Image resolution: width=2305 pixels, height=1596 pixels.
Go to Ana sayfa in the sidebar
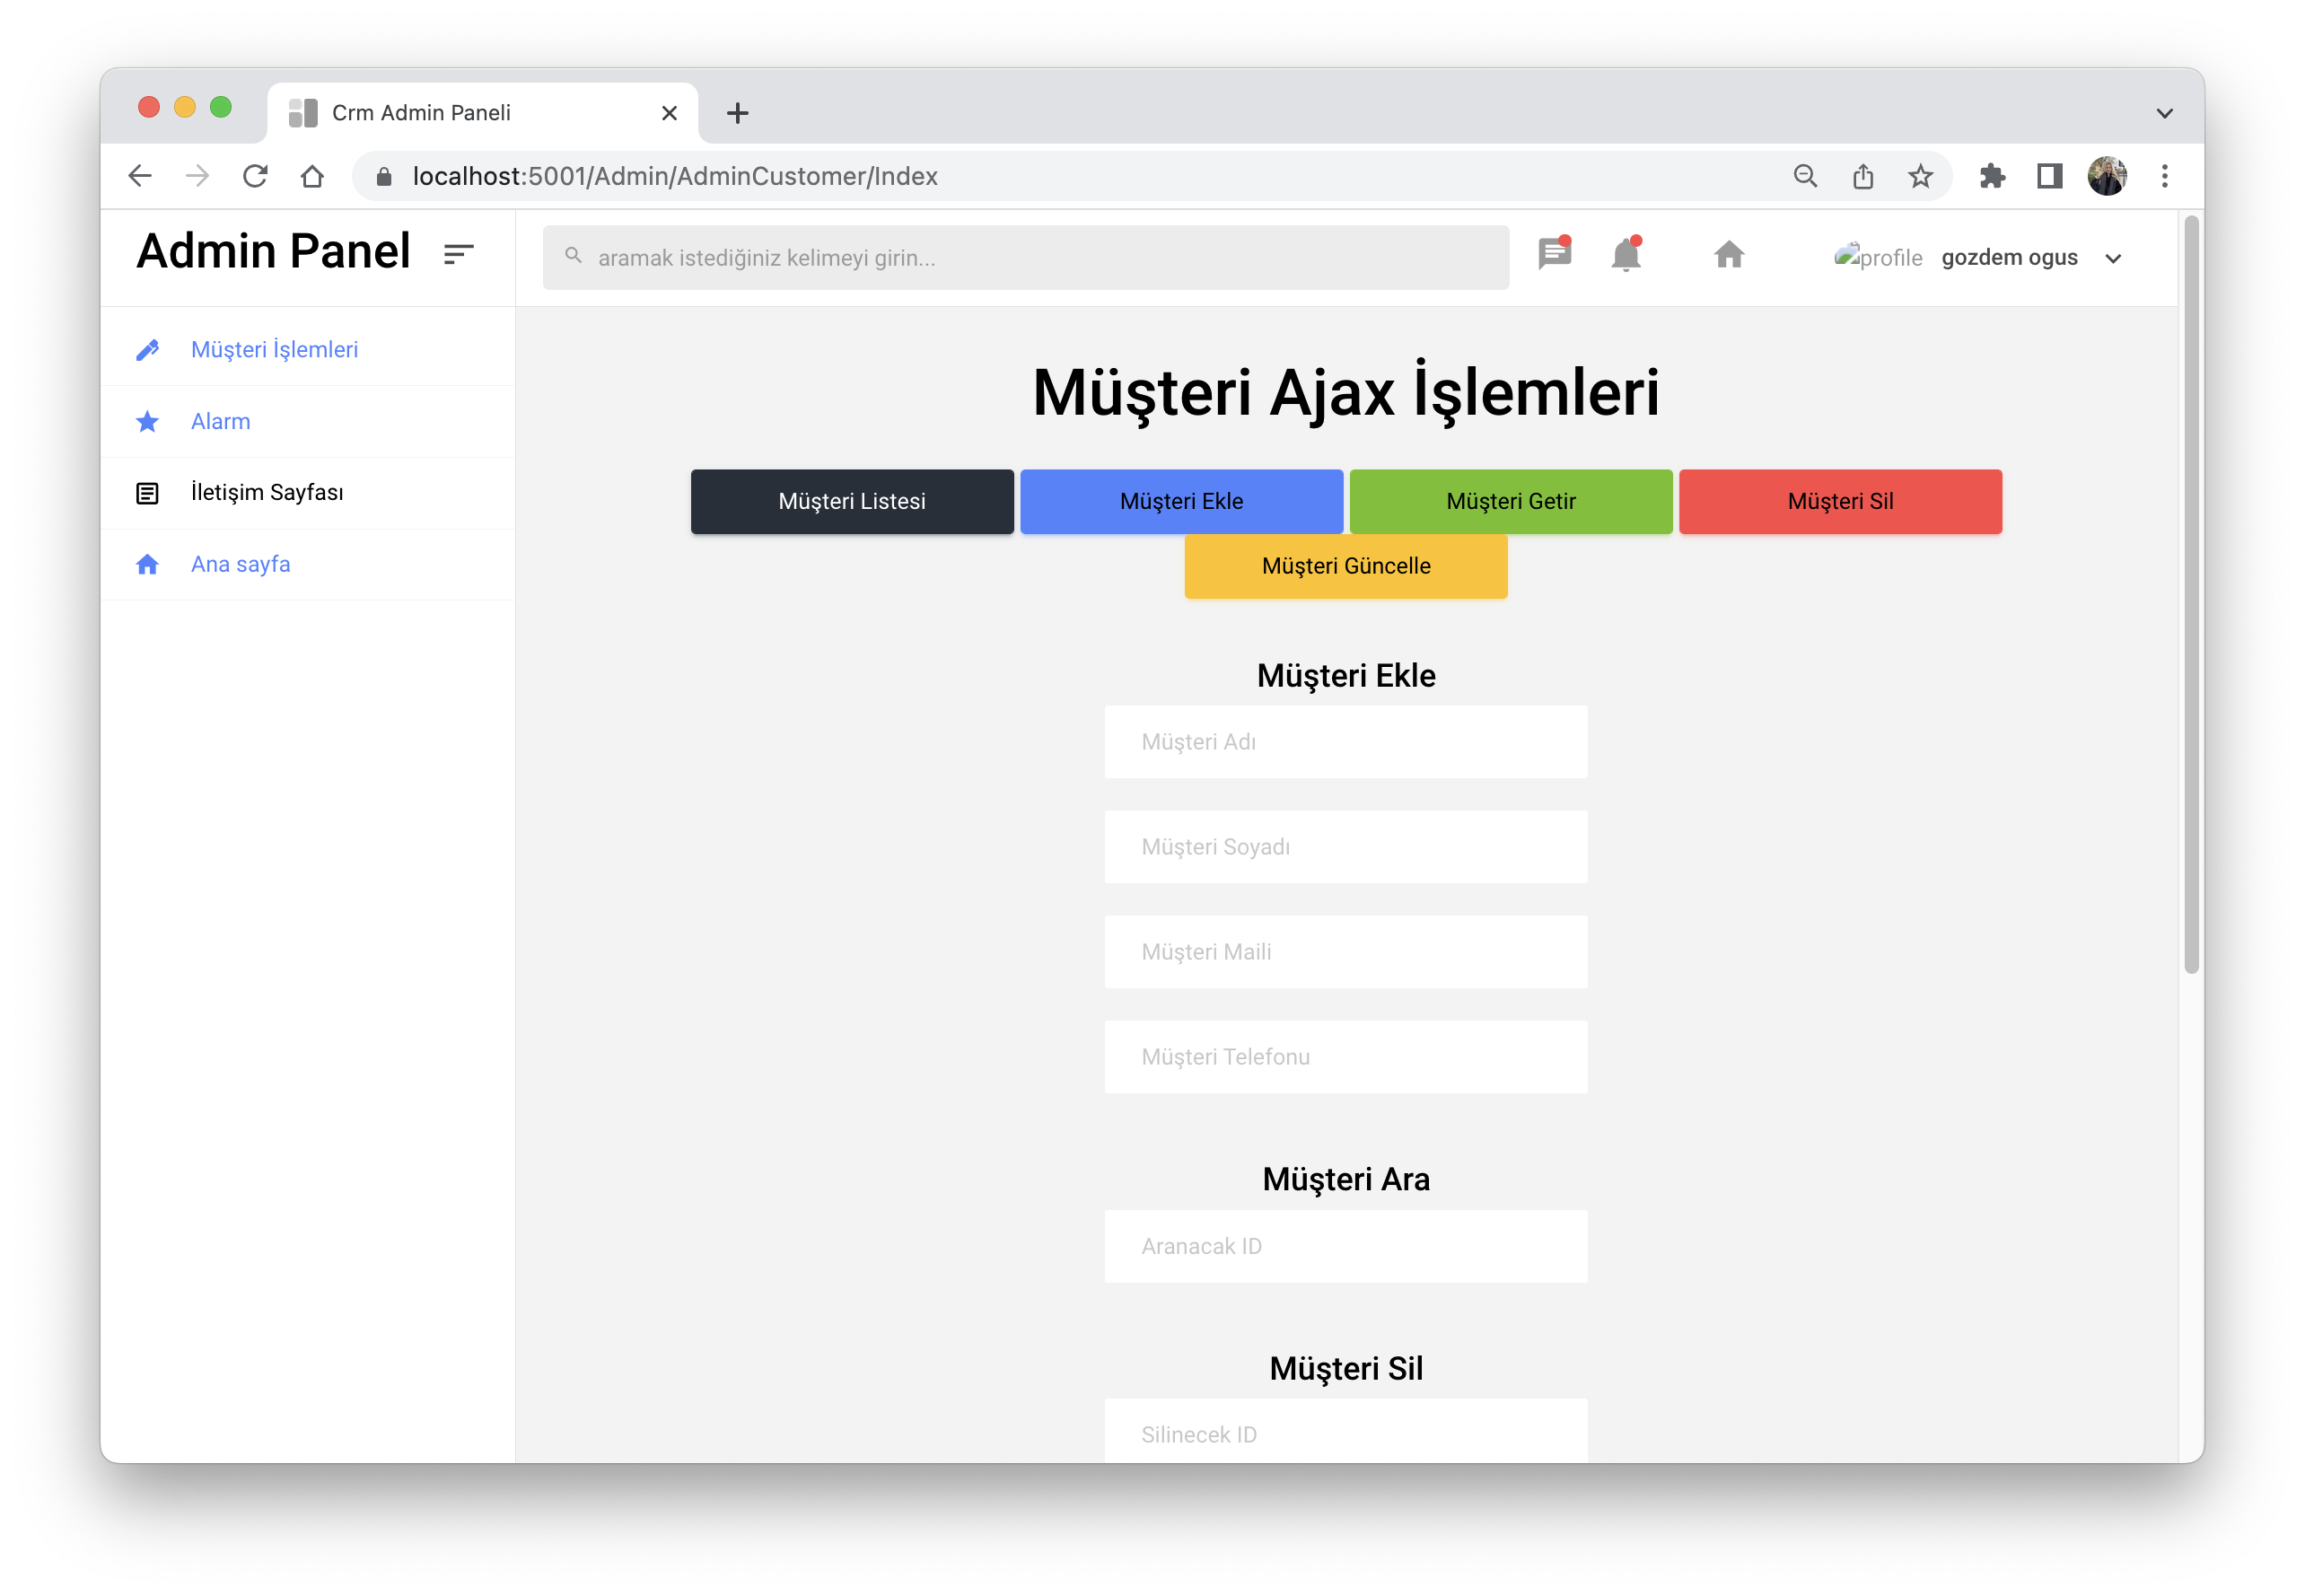tap(240, 564)
